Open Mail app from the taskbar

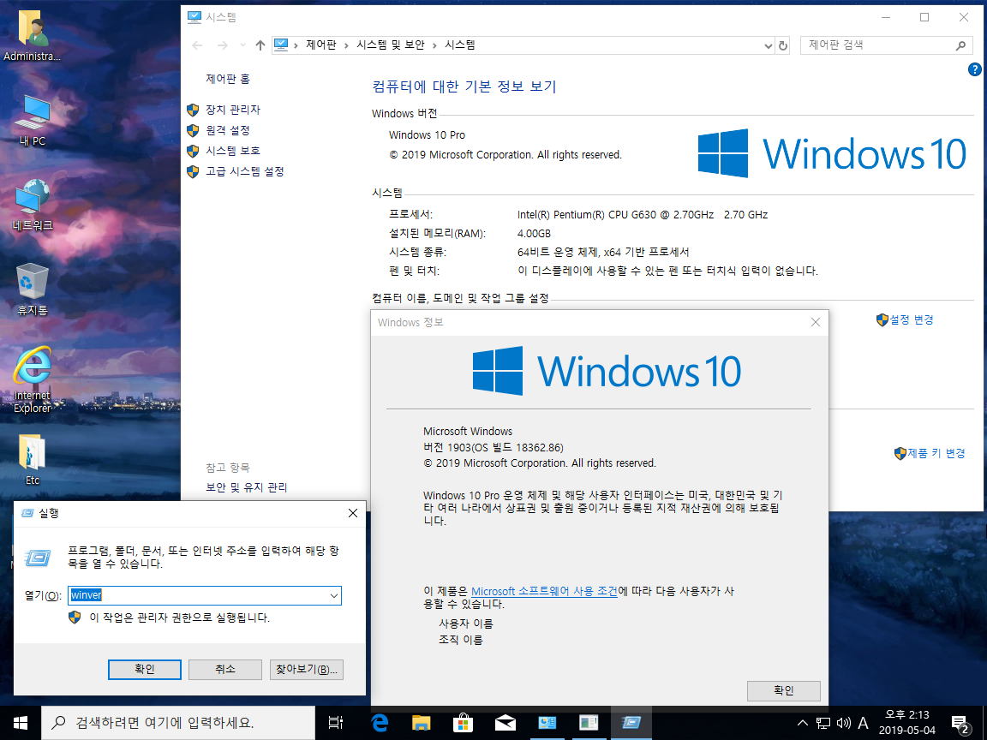click(505, 723)
